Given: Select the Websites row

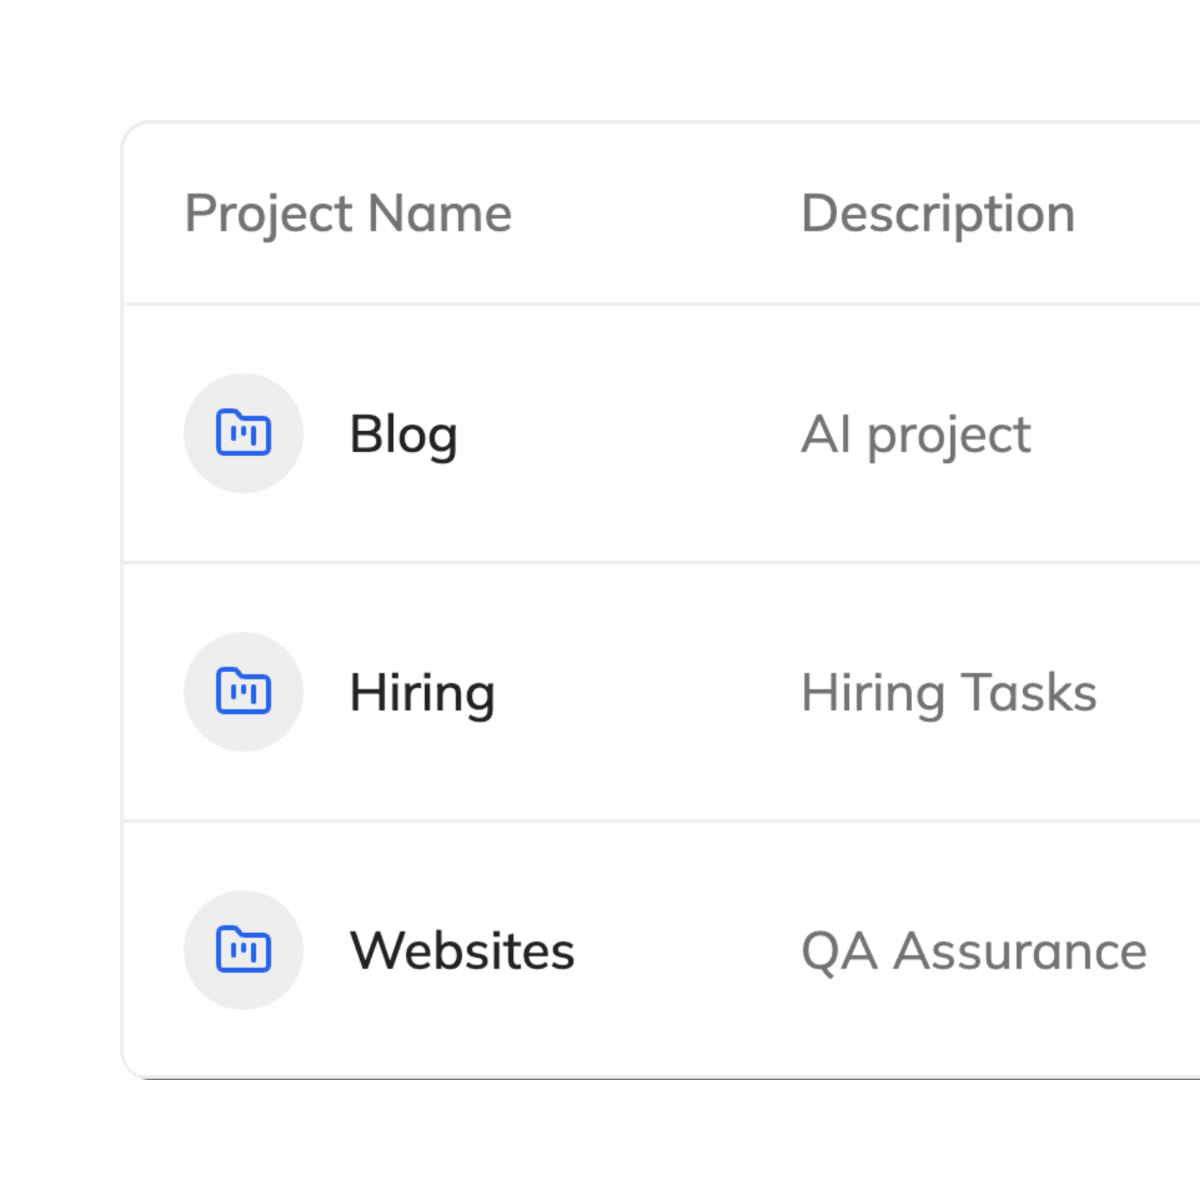Looking at the screenshot, I should 600,952.
